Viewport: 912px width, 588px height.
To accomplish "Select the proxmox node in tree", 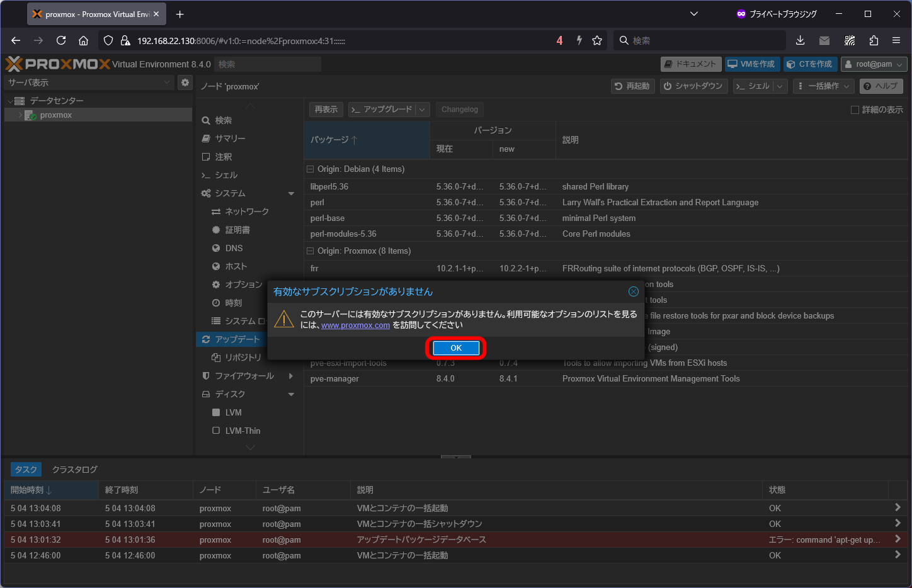I will pyautogui.click(x=55, y=115).
